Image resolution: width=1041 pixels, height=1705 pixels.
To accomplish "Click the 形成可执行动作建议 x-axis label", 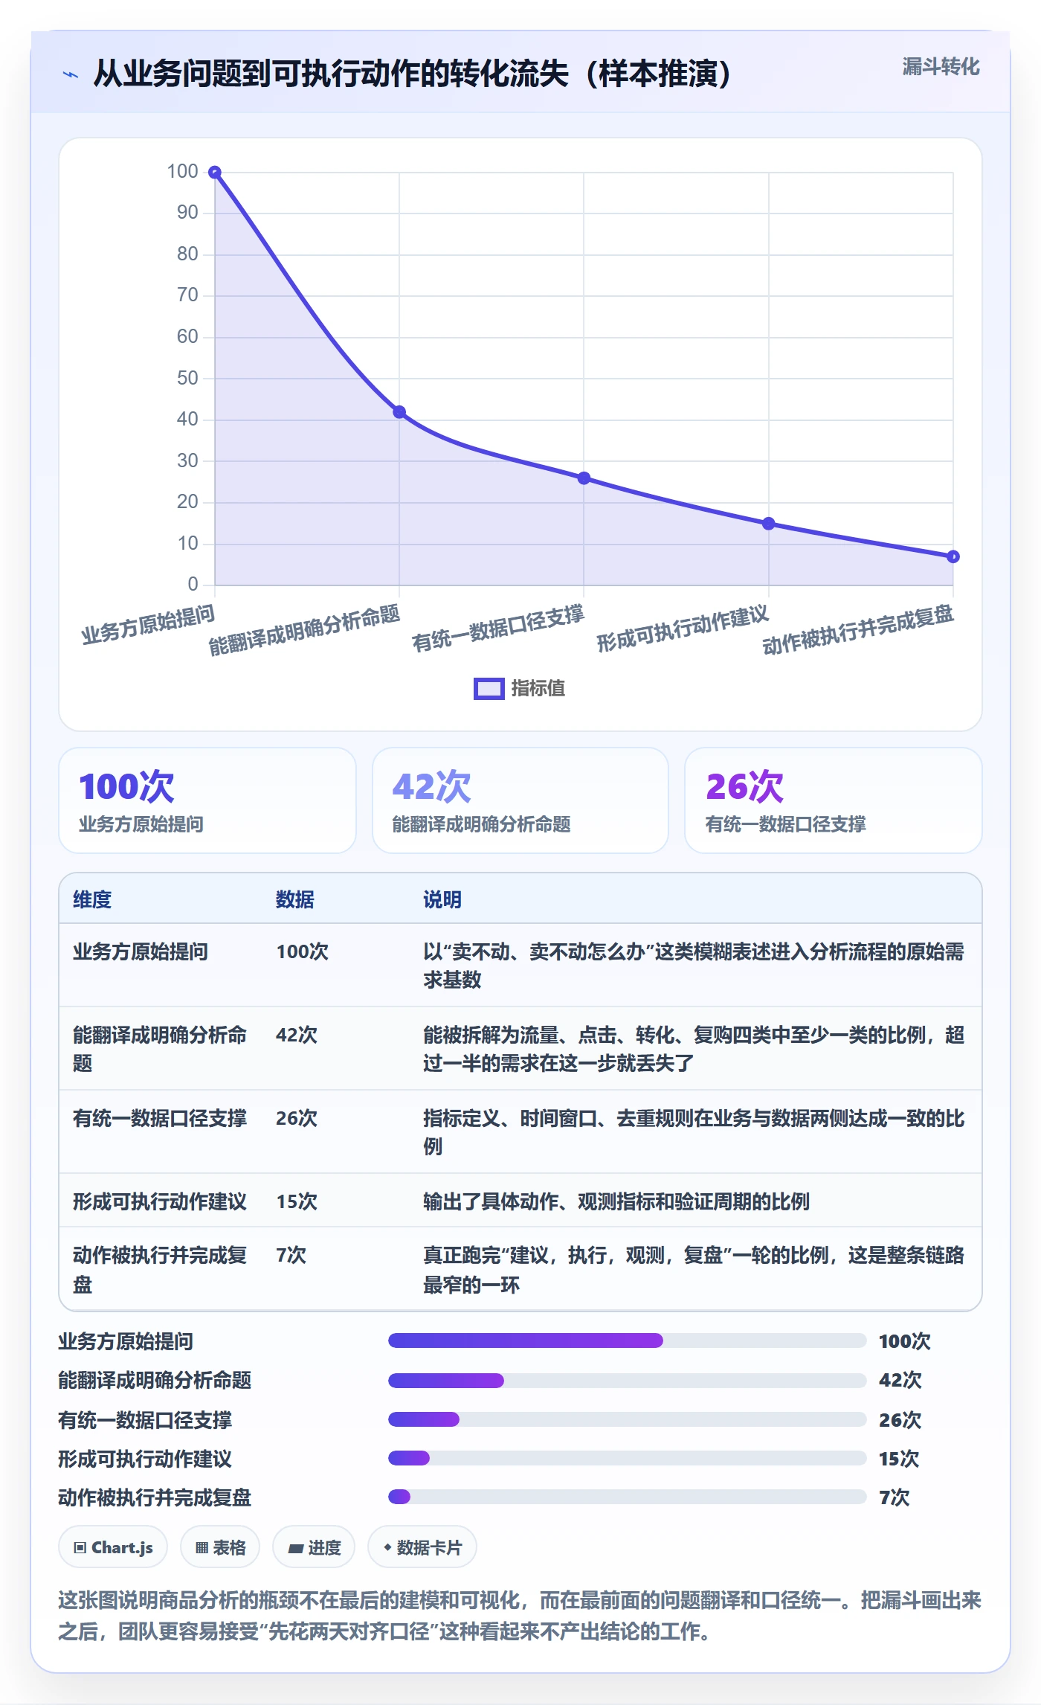I will point(683,629).
